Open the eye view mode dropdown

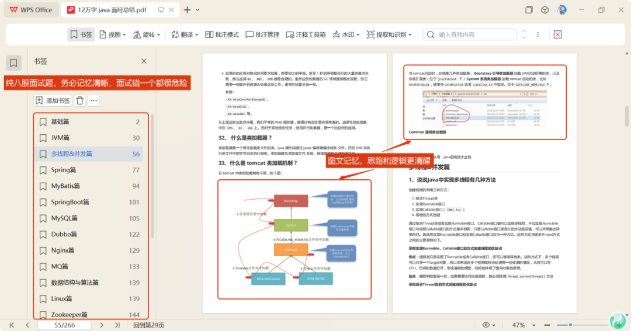tap(488, 325)
